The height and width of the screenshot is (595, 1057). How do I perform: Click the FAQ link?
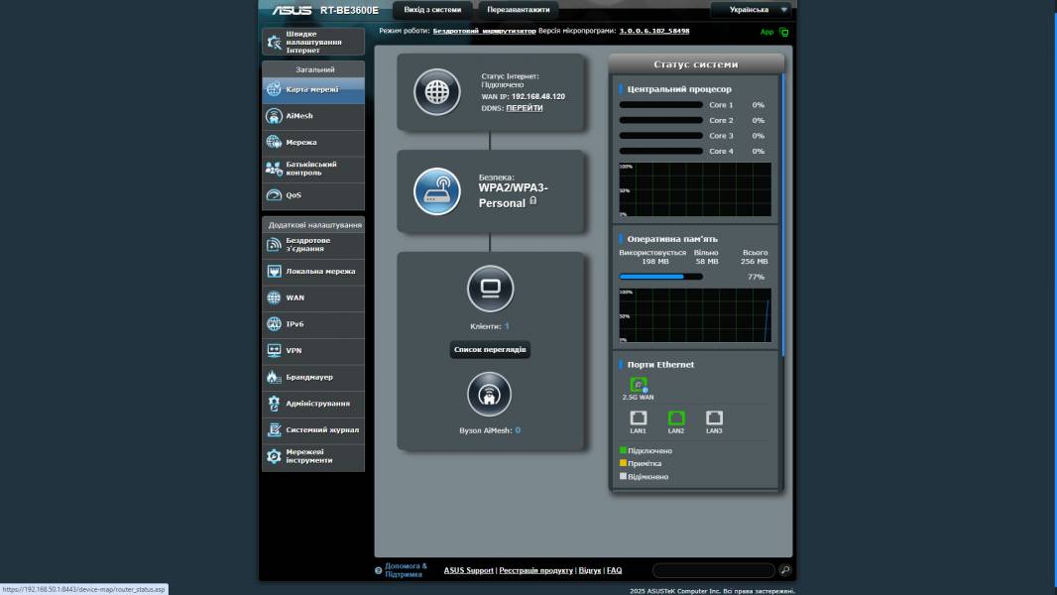pos(614,570)
